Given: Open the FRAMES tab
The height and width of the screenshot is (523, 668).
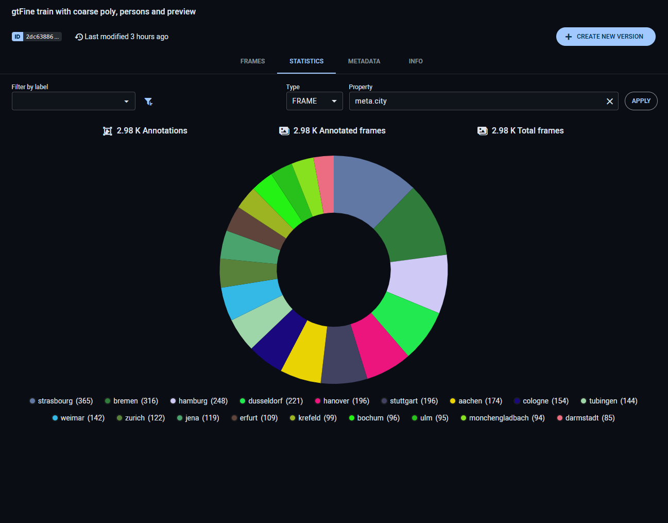Looking at the screenshot, I should pyautogui.click(x=252, y=61).
